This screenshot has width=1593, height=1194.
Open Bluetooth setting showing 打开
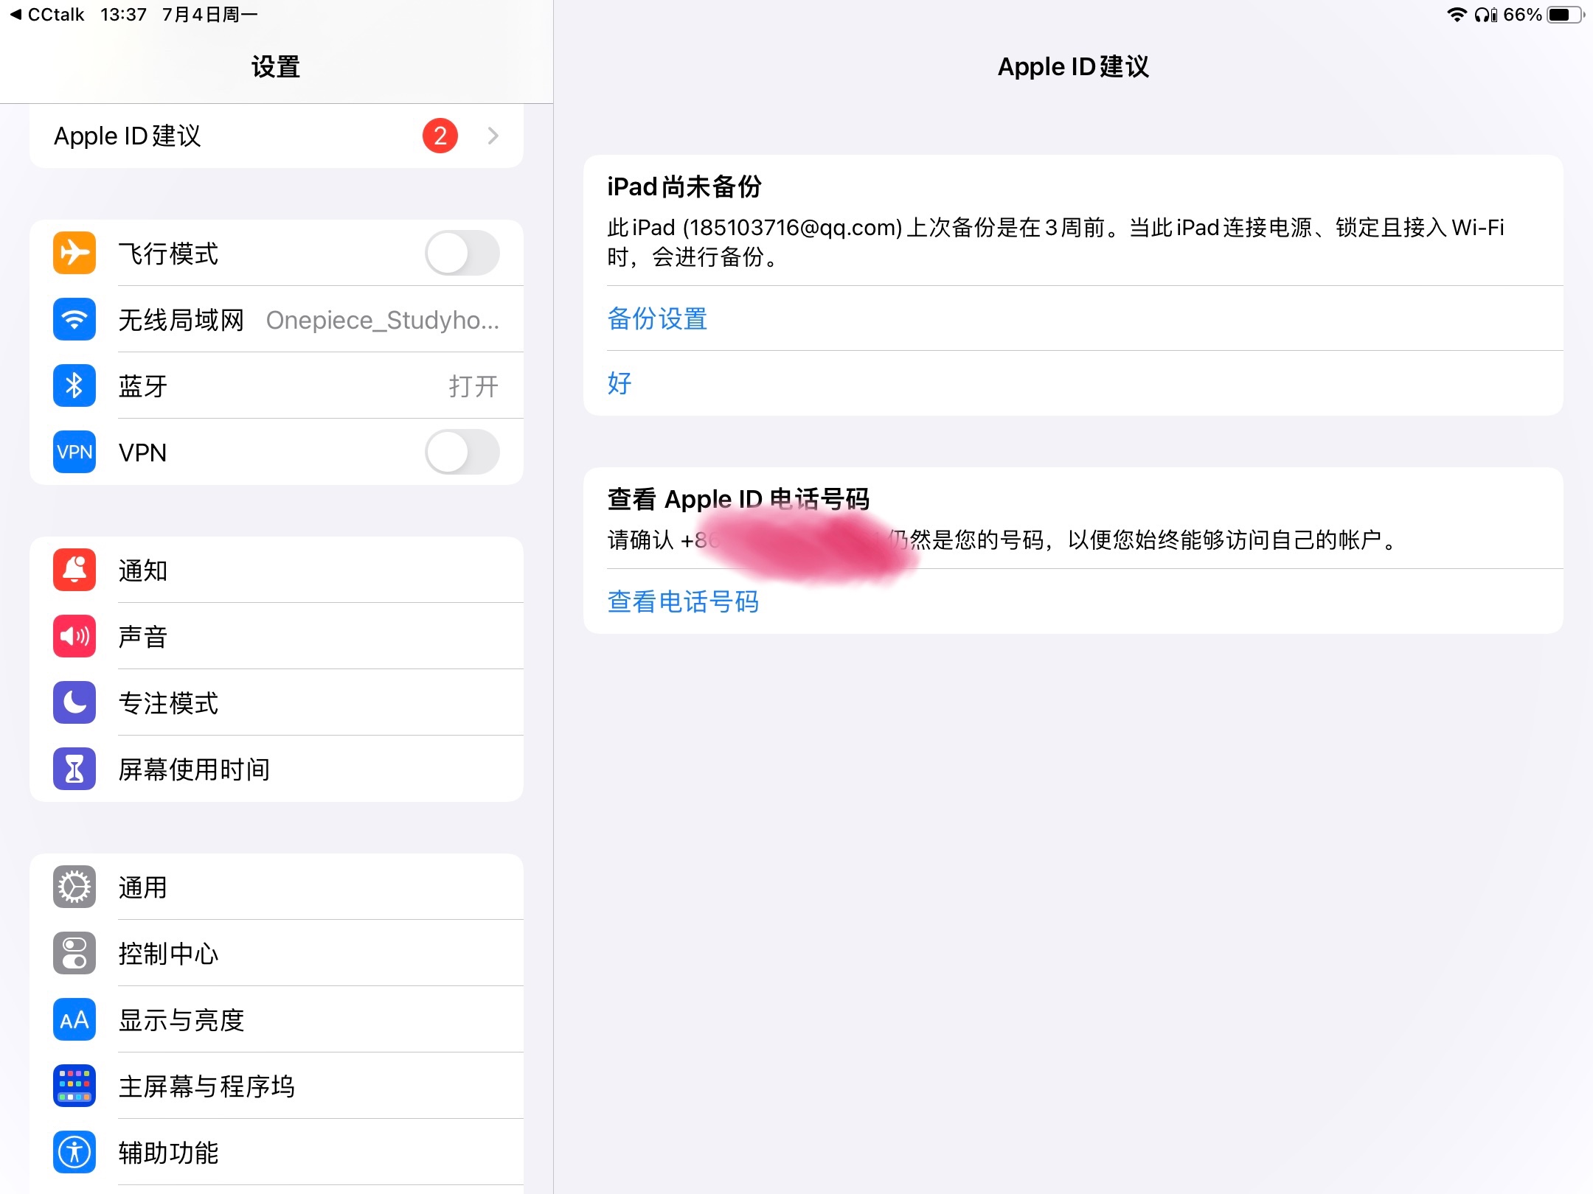[473, 386]
